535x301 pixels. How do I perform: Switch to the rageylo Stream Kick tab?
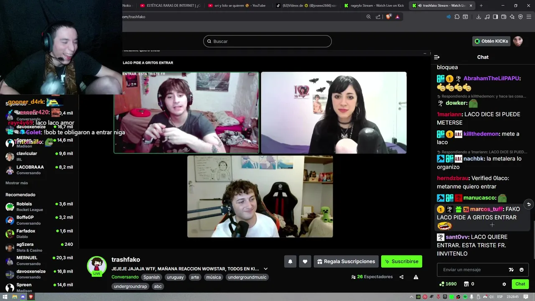click(x=374, y=5)
